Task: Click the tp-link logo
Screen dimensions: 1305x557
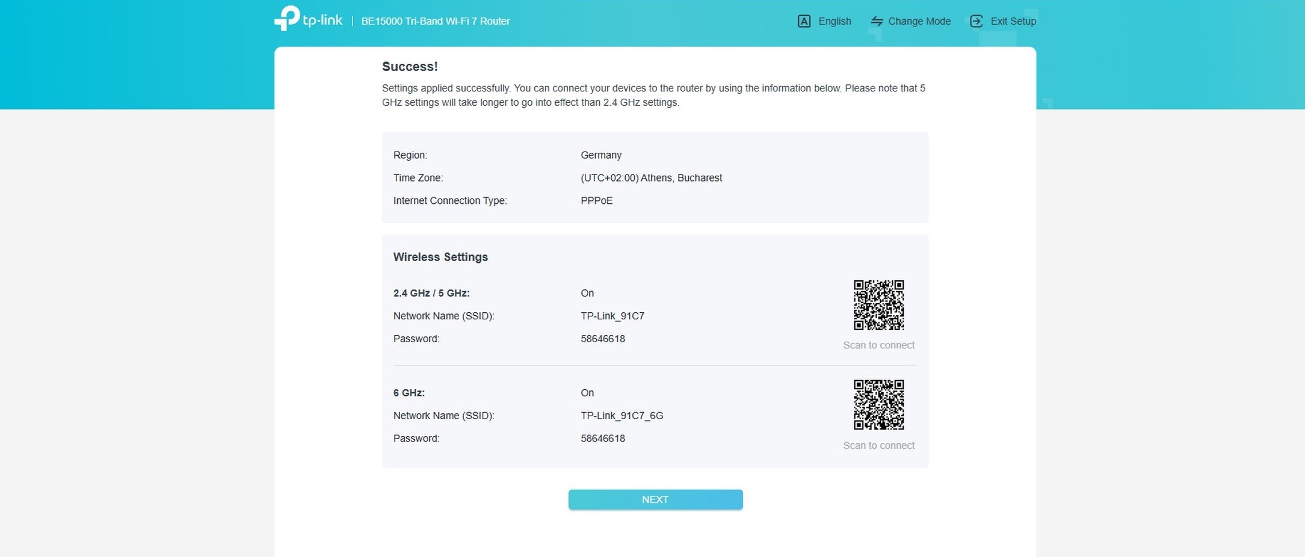Action: [x=308, y=19]
